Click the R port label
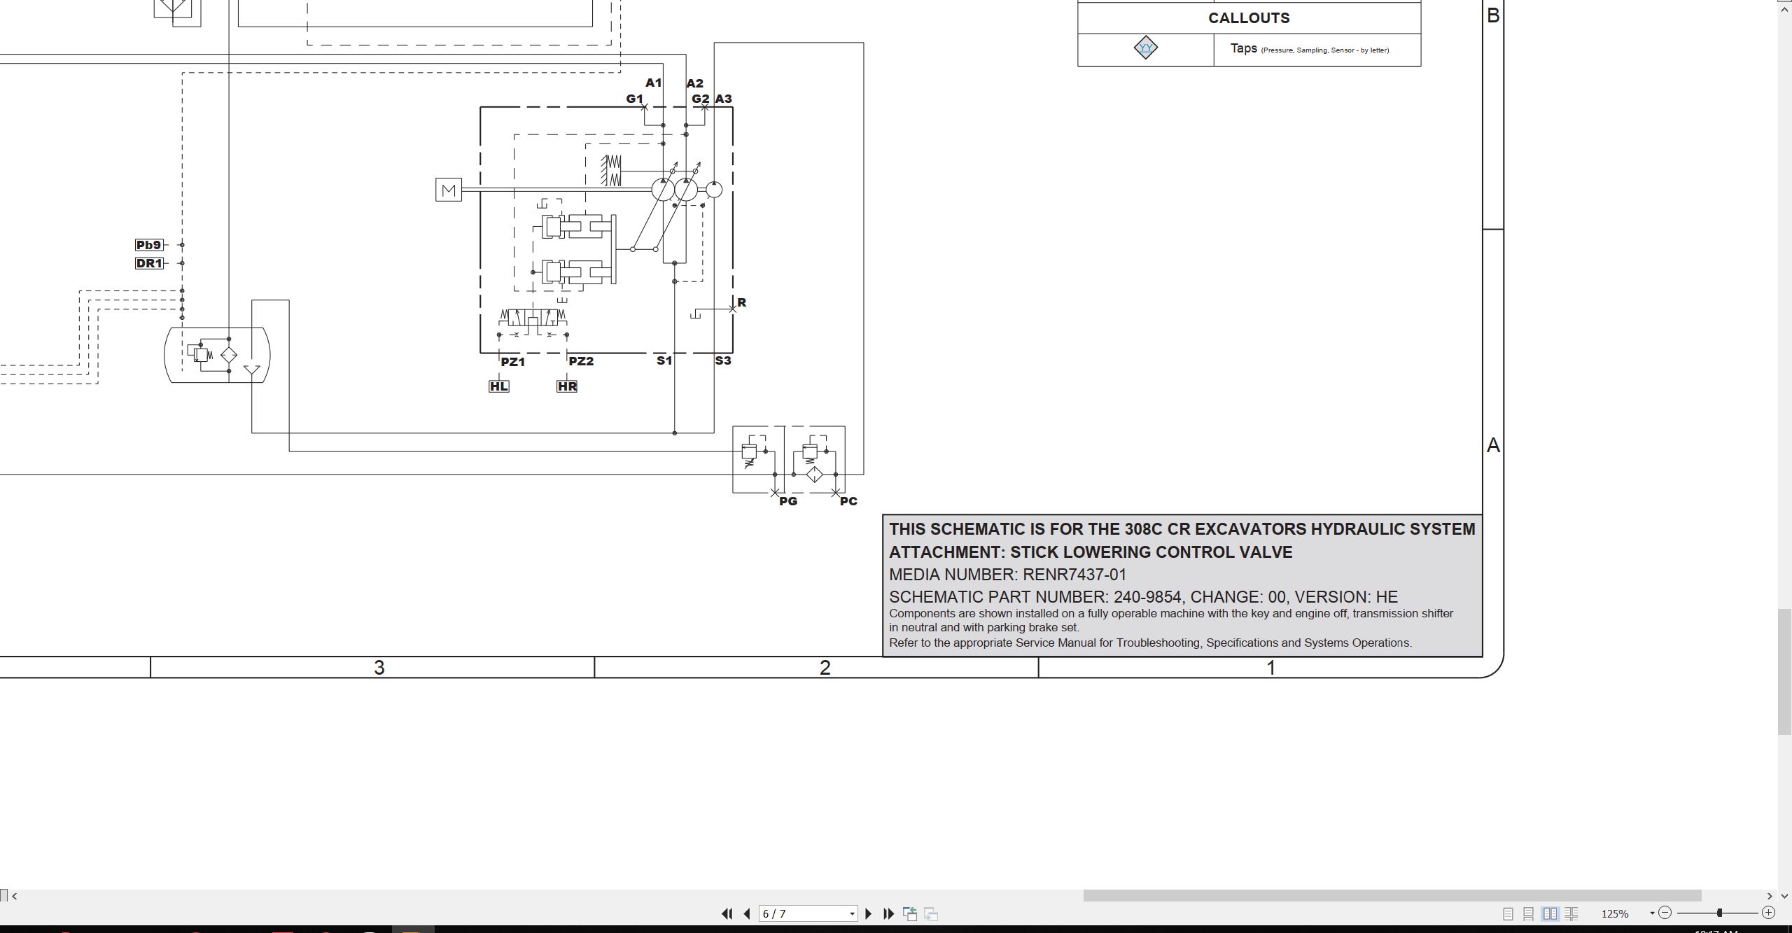Screen dimensions: 1792x933 pos(742,302)
